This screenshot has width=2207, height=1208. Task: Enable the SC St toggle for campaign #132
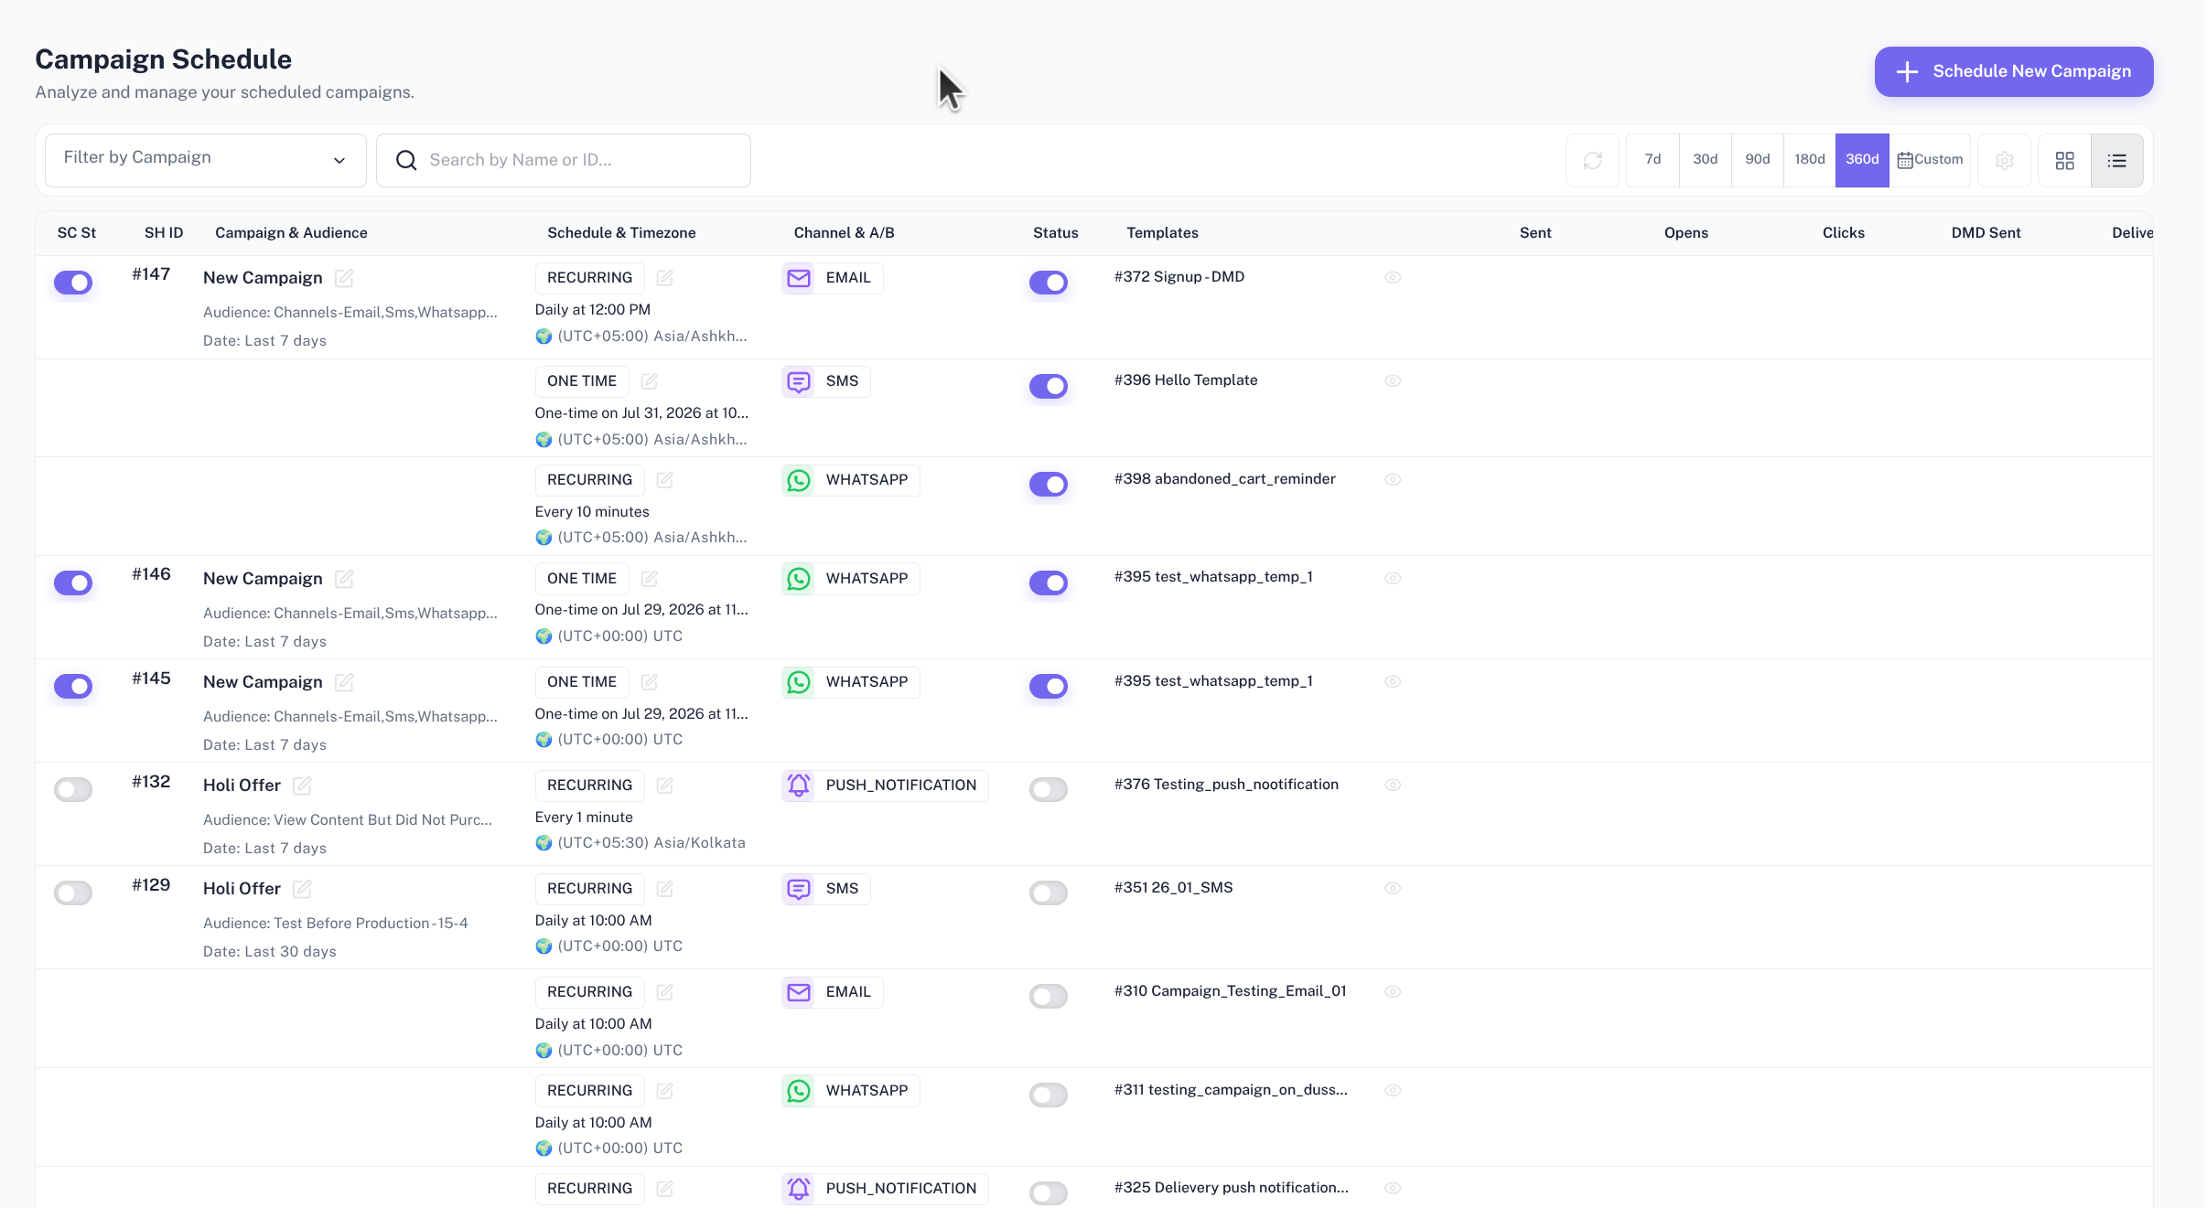(x=73, y=789)
